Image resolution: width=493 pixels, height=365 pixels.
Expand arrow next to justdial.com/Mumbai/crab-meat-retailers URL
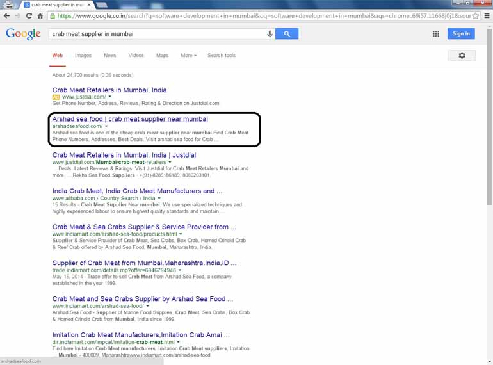pos(170,162)
